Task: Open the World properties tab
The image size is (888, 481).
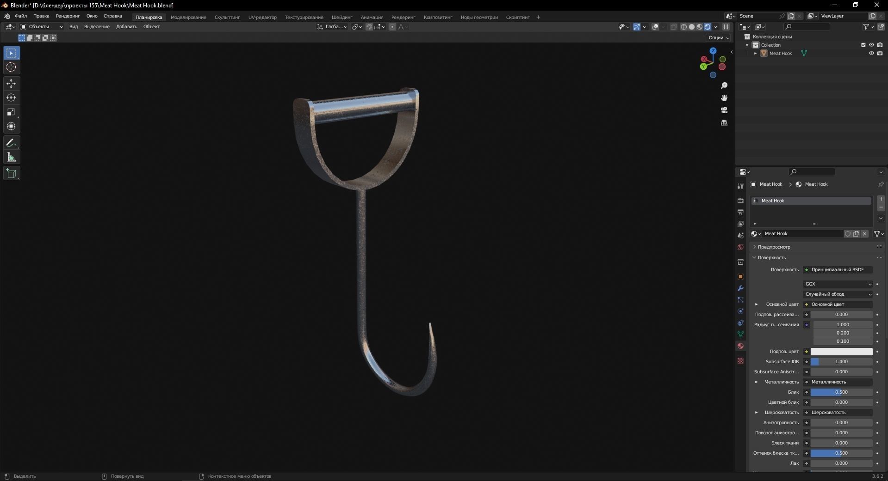Action: [740, 247]
